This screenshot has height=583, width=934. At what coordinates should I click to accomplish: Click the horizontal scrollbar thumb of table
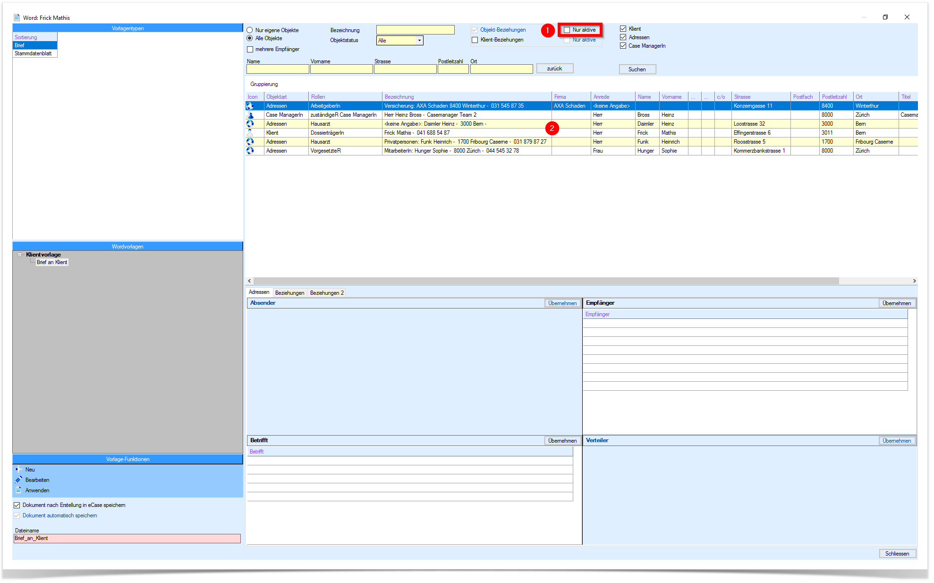[x=546, y=281]
